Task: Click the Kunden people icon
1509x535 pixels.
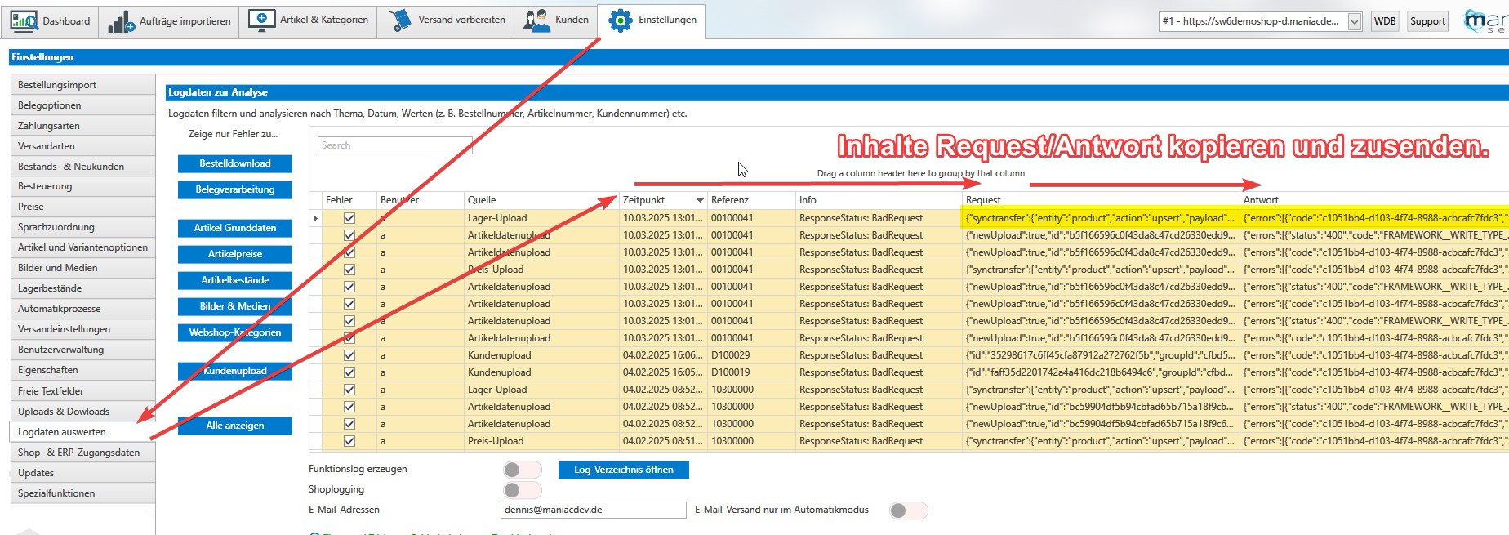Action: [x=536, y=20]
